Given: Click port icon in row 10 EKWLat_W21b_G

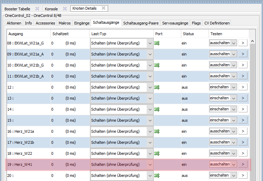Looking at the screenshot, I should tap(157, 65).
